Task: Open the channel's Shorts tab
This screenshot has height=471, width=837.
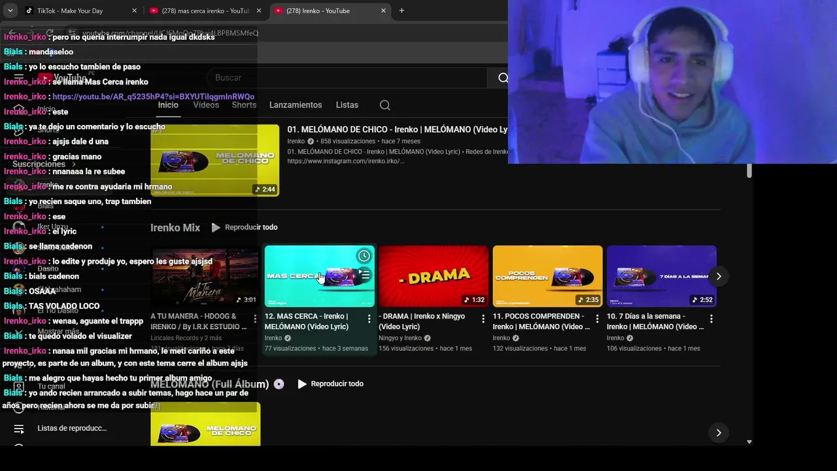Action: (244, 105)
